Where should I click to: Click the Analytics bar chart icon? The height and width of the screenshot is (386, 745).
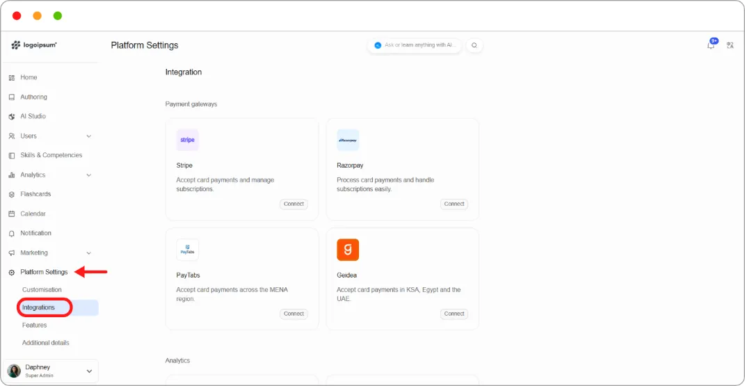click(12, 175)
